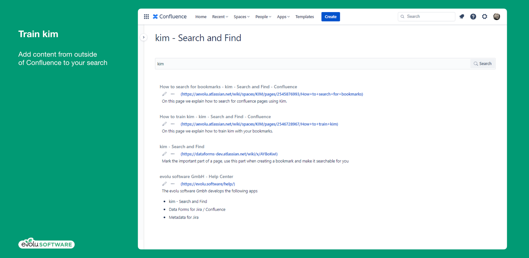The image size is (529, 258).
Task: Open the Apps dropdown menu
Action: (283, 17)
